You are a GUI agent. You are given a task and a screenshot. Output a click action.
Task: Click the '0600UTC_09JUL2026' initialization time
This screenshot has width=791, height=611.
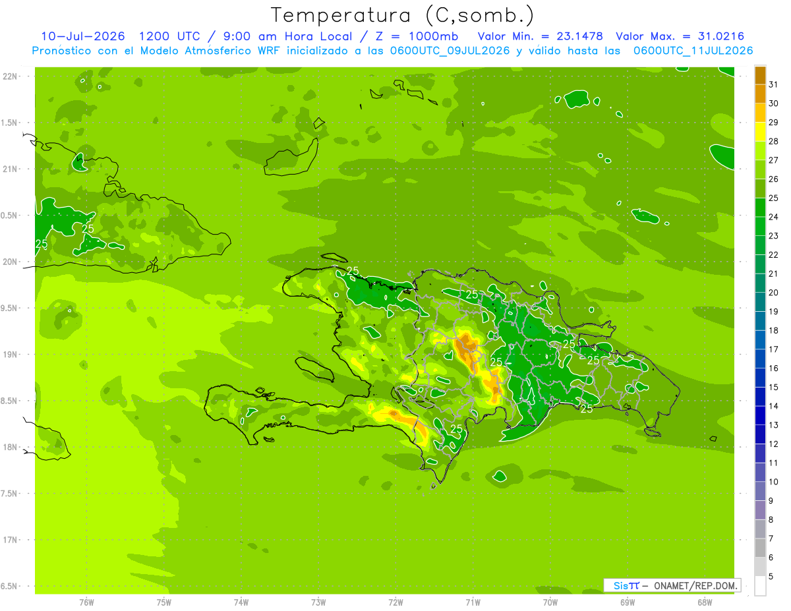tap(450, 51)
